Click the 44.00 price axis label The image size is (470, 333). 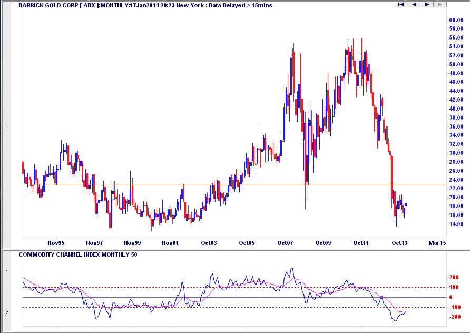(456, 91)
